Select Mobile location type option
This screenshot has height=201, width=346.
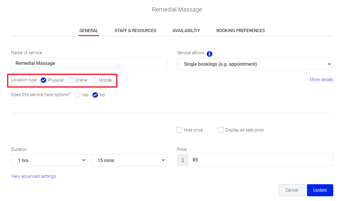tap(95, 80)
